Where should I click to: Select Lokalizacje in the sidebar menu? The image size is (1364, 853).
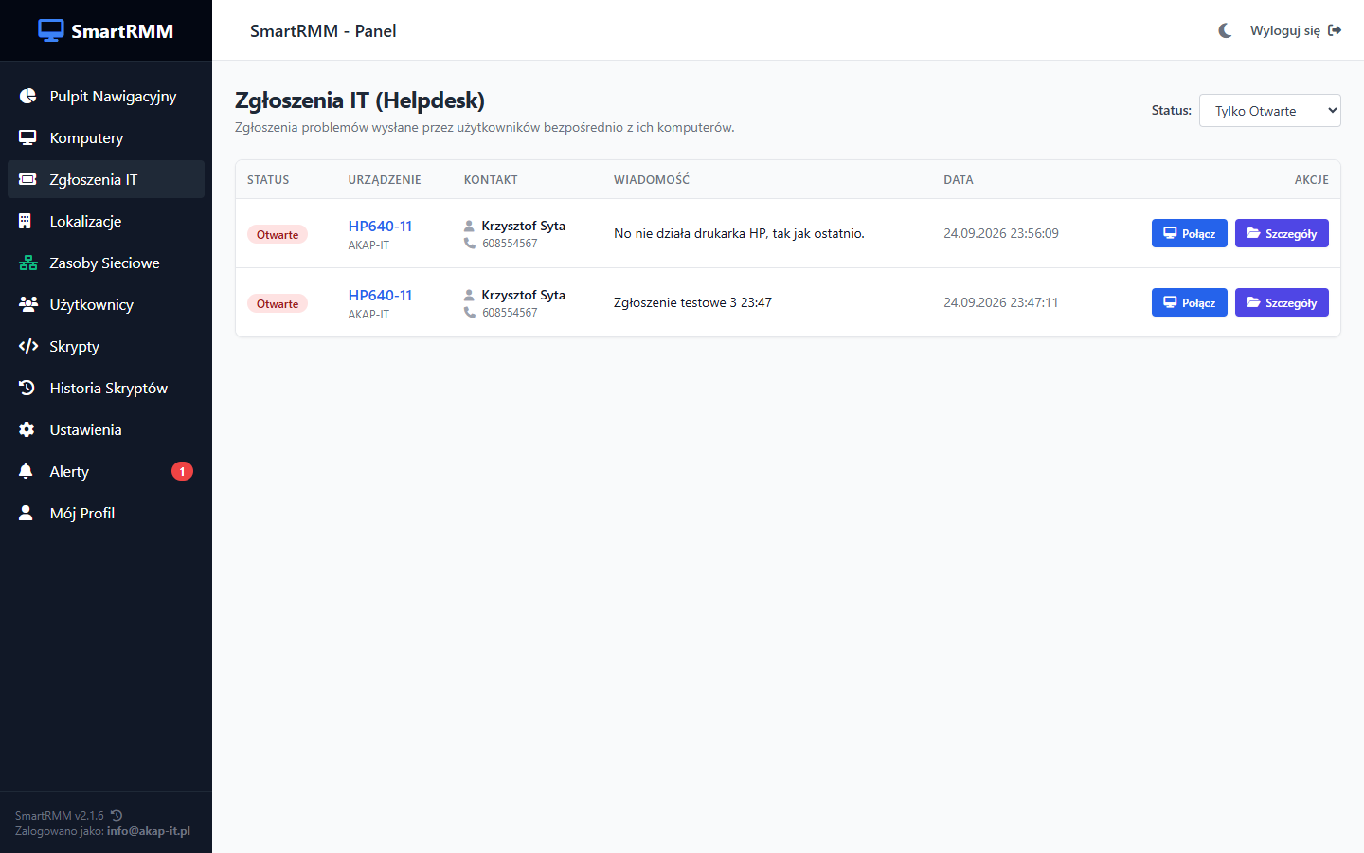coord(106,221)
